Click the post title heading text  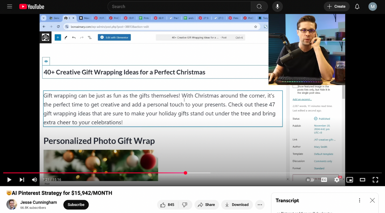pyautogui.click(x=124, y=72)
